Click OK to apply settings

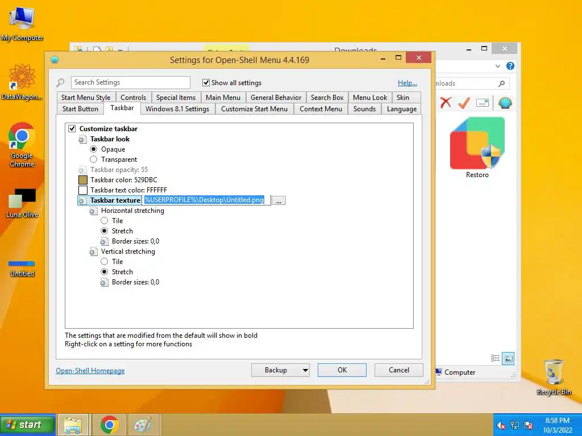[342, 370]
